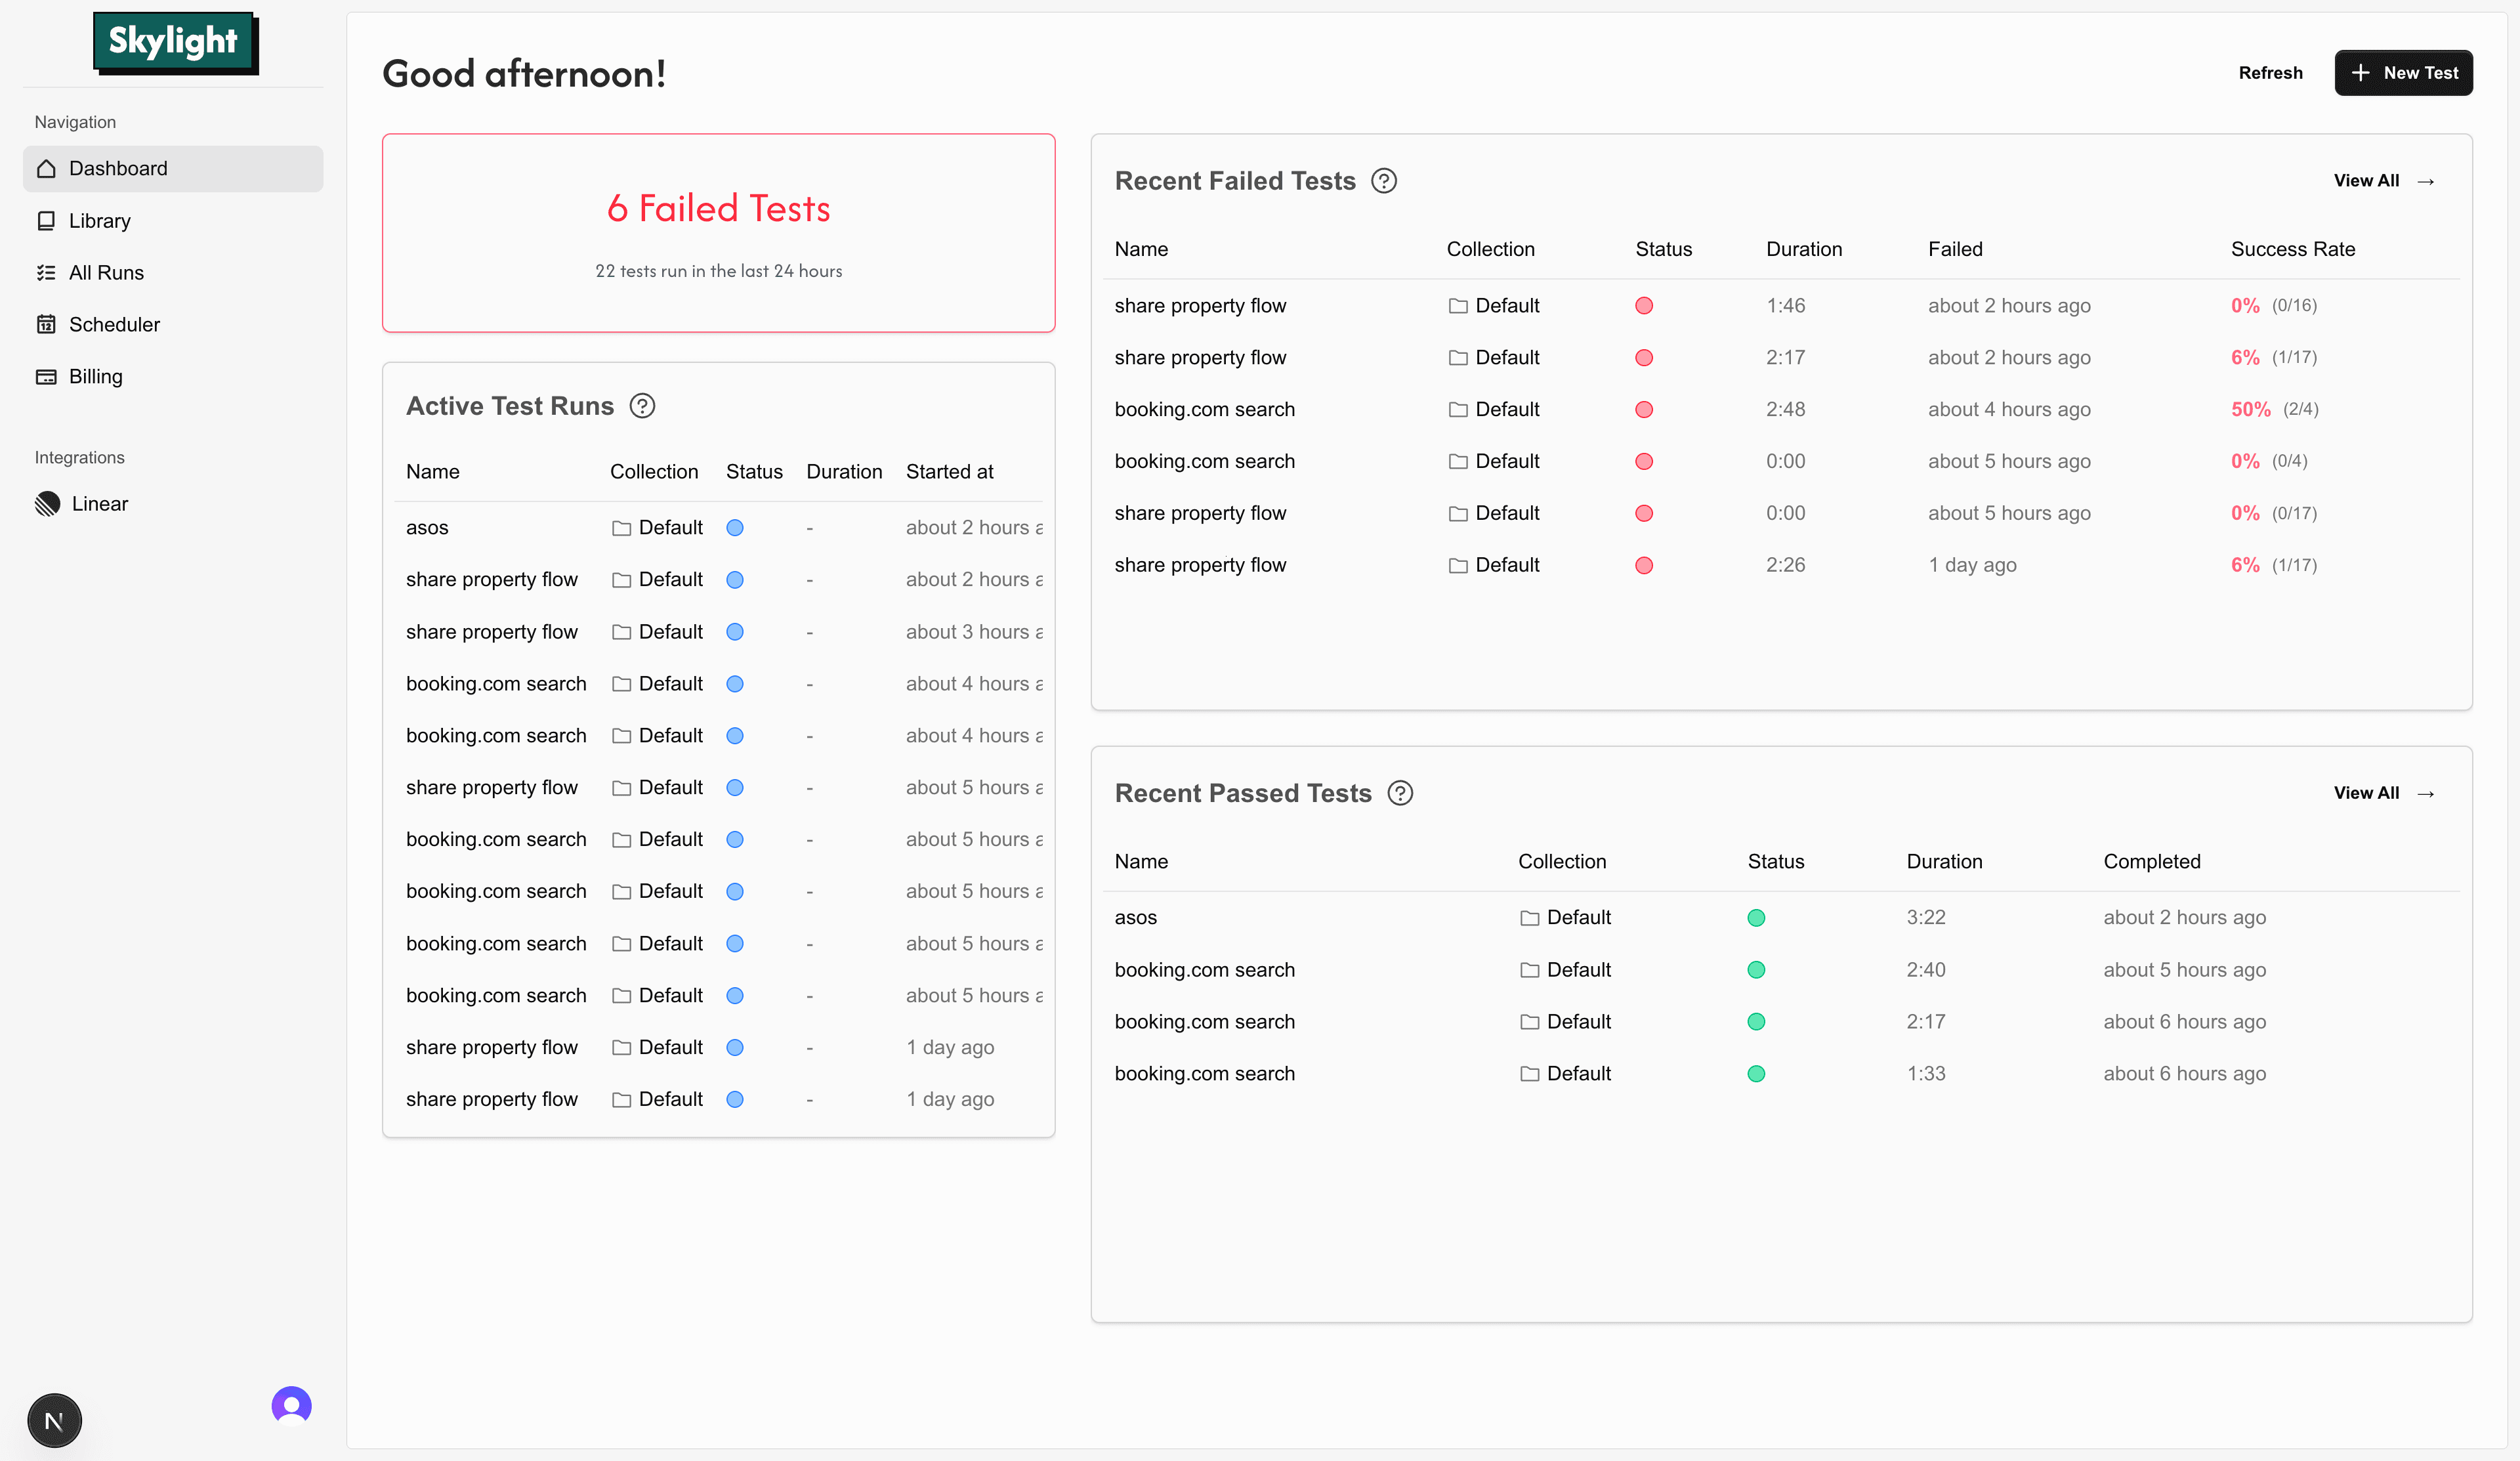Open All Runs page
This screenshot has width=2520, height=1461.
click(x=173, y=273)
